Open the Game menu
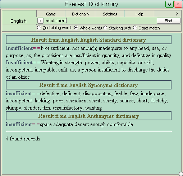Image resolution: width=183 pixels, height=176 pixels. (x=51, y=14)
